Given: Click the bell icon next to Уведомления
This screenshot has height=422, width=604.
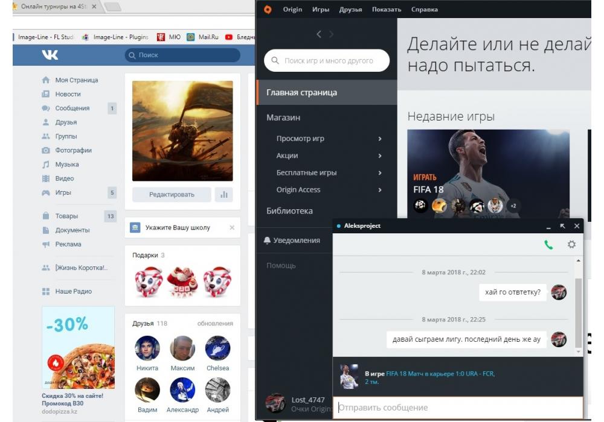Looking at the screenshot, I should pyautogui.click(x=267, y=240).
